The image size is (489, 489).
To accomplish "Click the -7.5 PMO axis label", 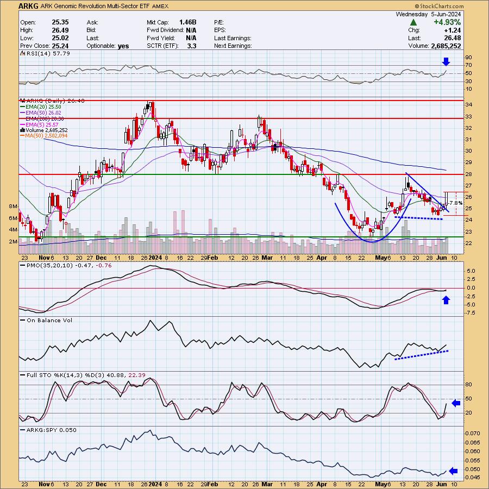I will point(470,313).
